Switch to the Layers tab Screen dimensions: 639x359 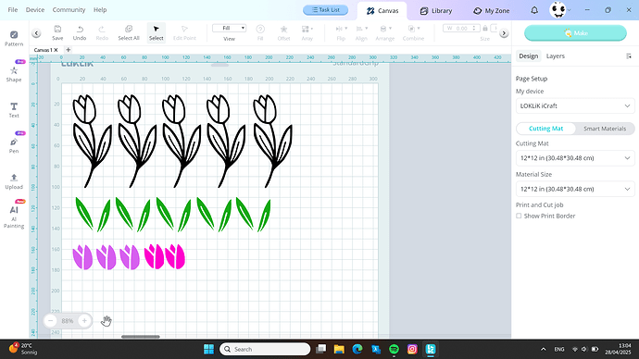click(x=556, y=56)
